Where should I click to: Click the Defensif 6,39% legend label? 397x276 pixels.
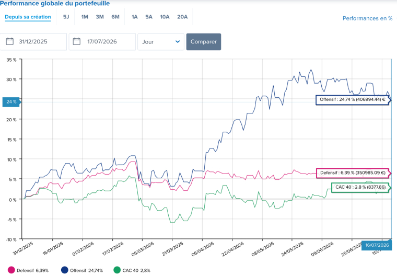click(x=32, y=270)
